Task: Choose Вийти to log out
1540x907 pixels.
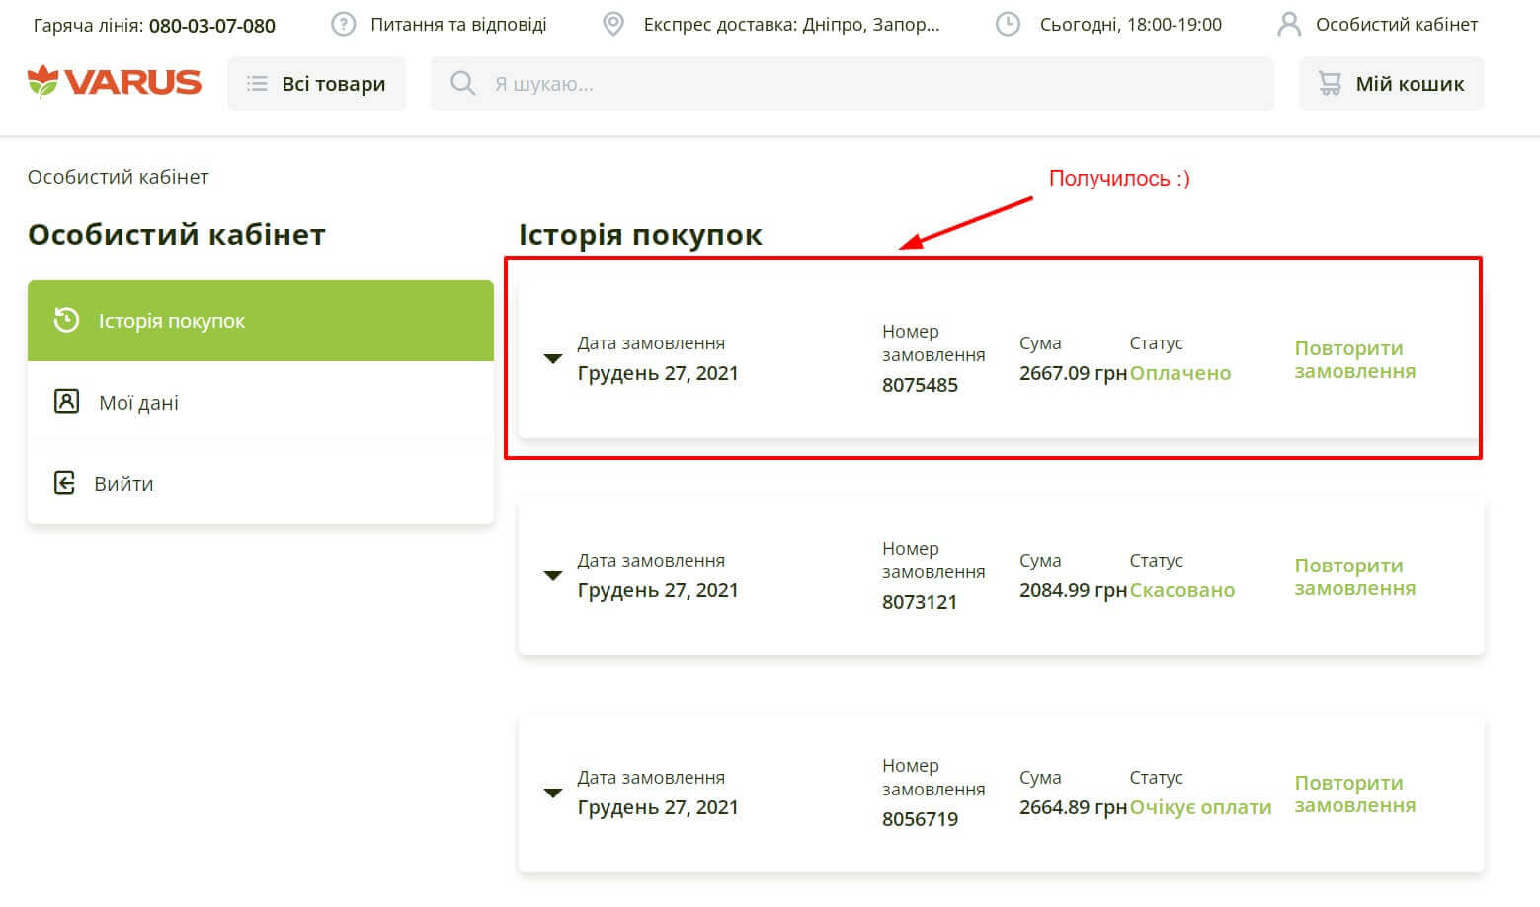Action: pos(261,484)
